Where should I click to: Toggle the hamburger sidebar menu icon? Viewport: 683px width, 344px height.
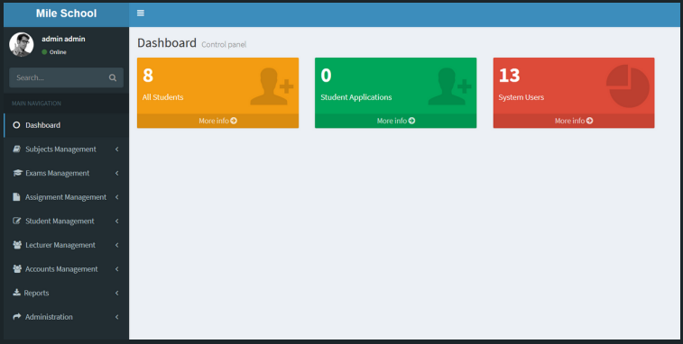pos(140,13)
